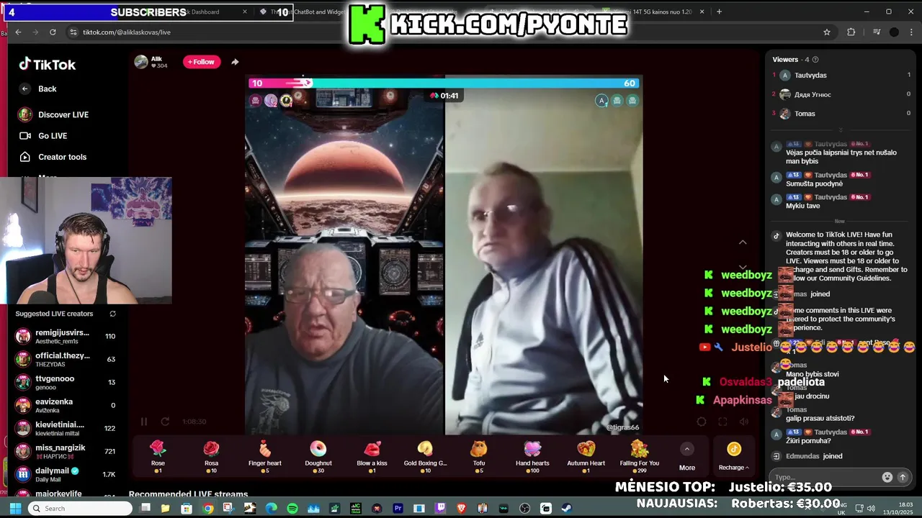
Task: Open Alik's profile avatar
Action: pos(141,62)
